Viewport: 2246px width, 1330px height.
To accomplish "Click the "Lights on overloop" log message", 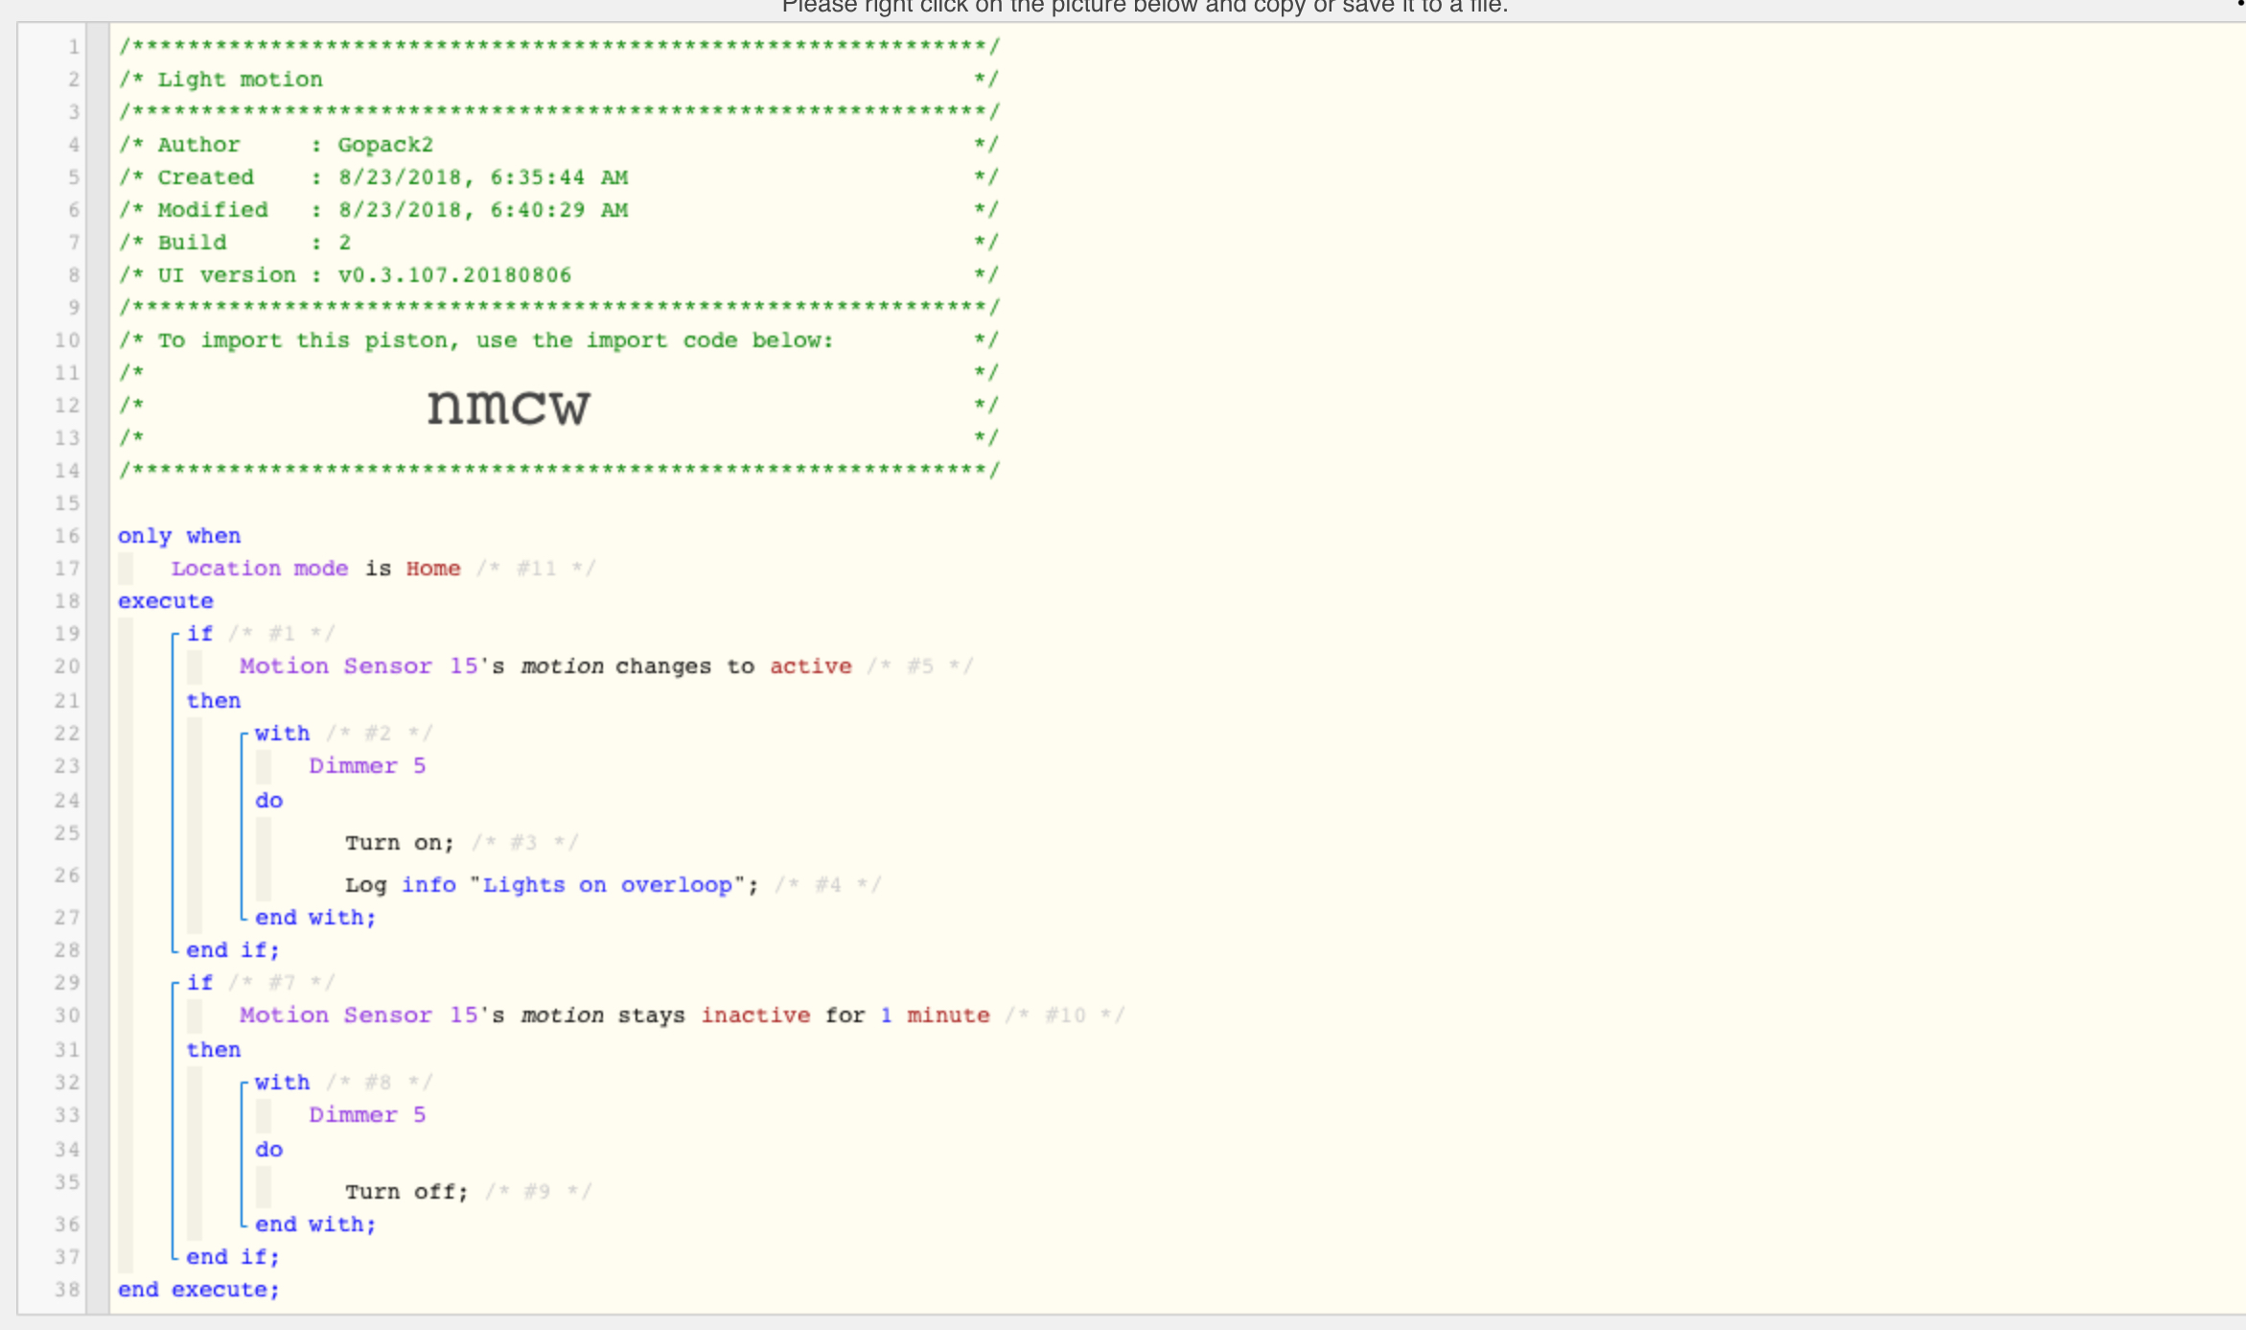I will coord(608,885).
